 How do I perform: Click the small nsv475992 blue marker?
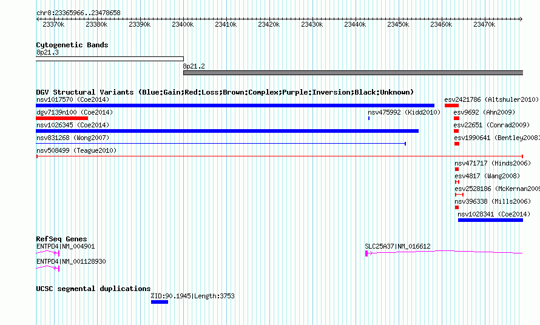(x=369, y=118)
